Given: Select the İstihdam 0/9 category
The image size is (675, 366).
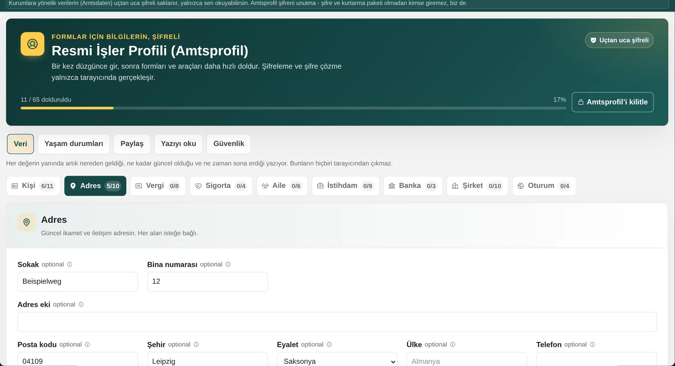Looking at the screenshot, I should click(x=345, y=186).
